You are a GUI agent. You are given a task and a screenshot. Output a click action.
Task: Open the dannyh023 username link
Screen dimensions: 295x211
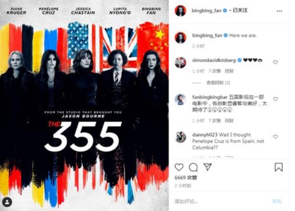pyautogui.click(x=205, y=135)
